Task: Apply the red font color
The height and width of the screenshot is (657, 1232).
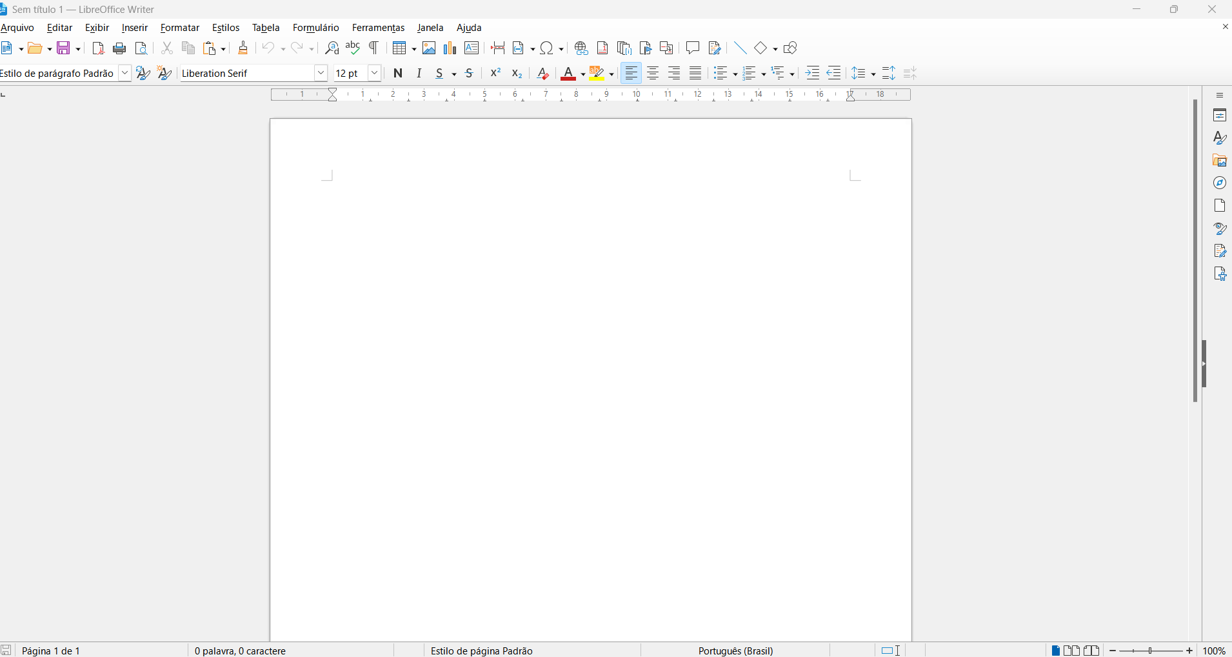Action: 568,74
